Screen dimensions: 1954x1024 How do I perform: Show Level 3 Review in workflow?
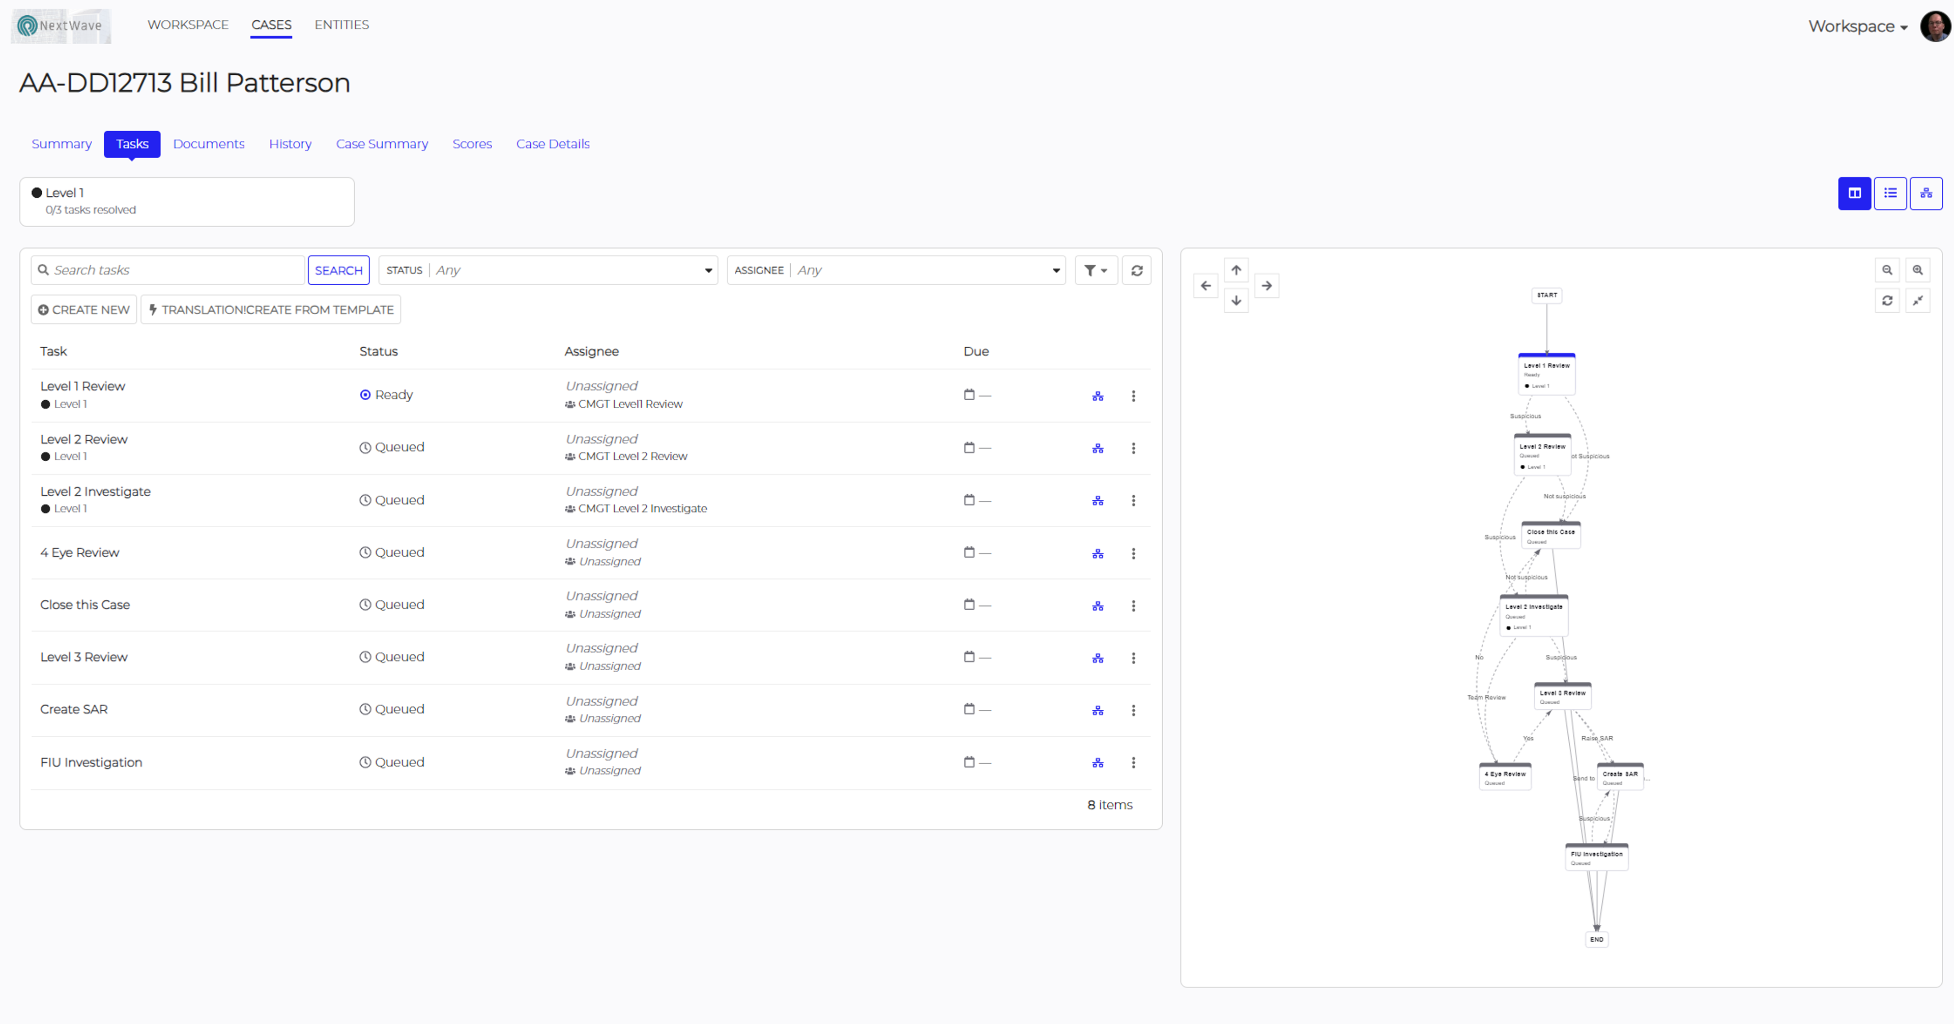pyautogui.click(x=1097, y=658)
